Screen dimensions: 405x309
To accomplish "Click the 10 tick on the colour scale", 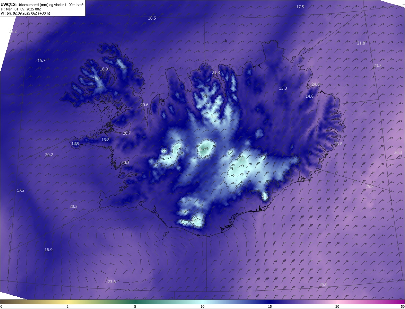I will 202,307.
